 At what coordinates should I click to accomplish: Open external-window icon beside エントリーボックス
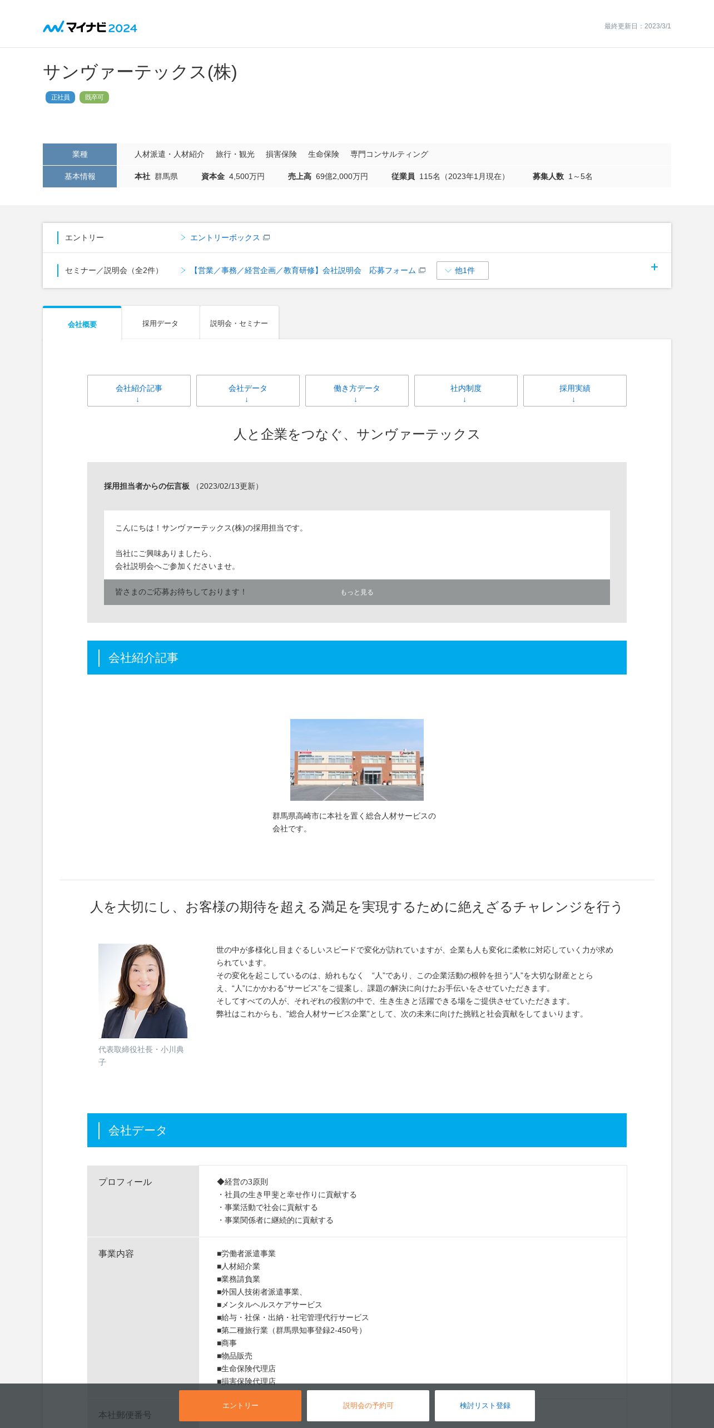[266, 237]
